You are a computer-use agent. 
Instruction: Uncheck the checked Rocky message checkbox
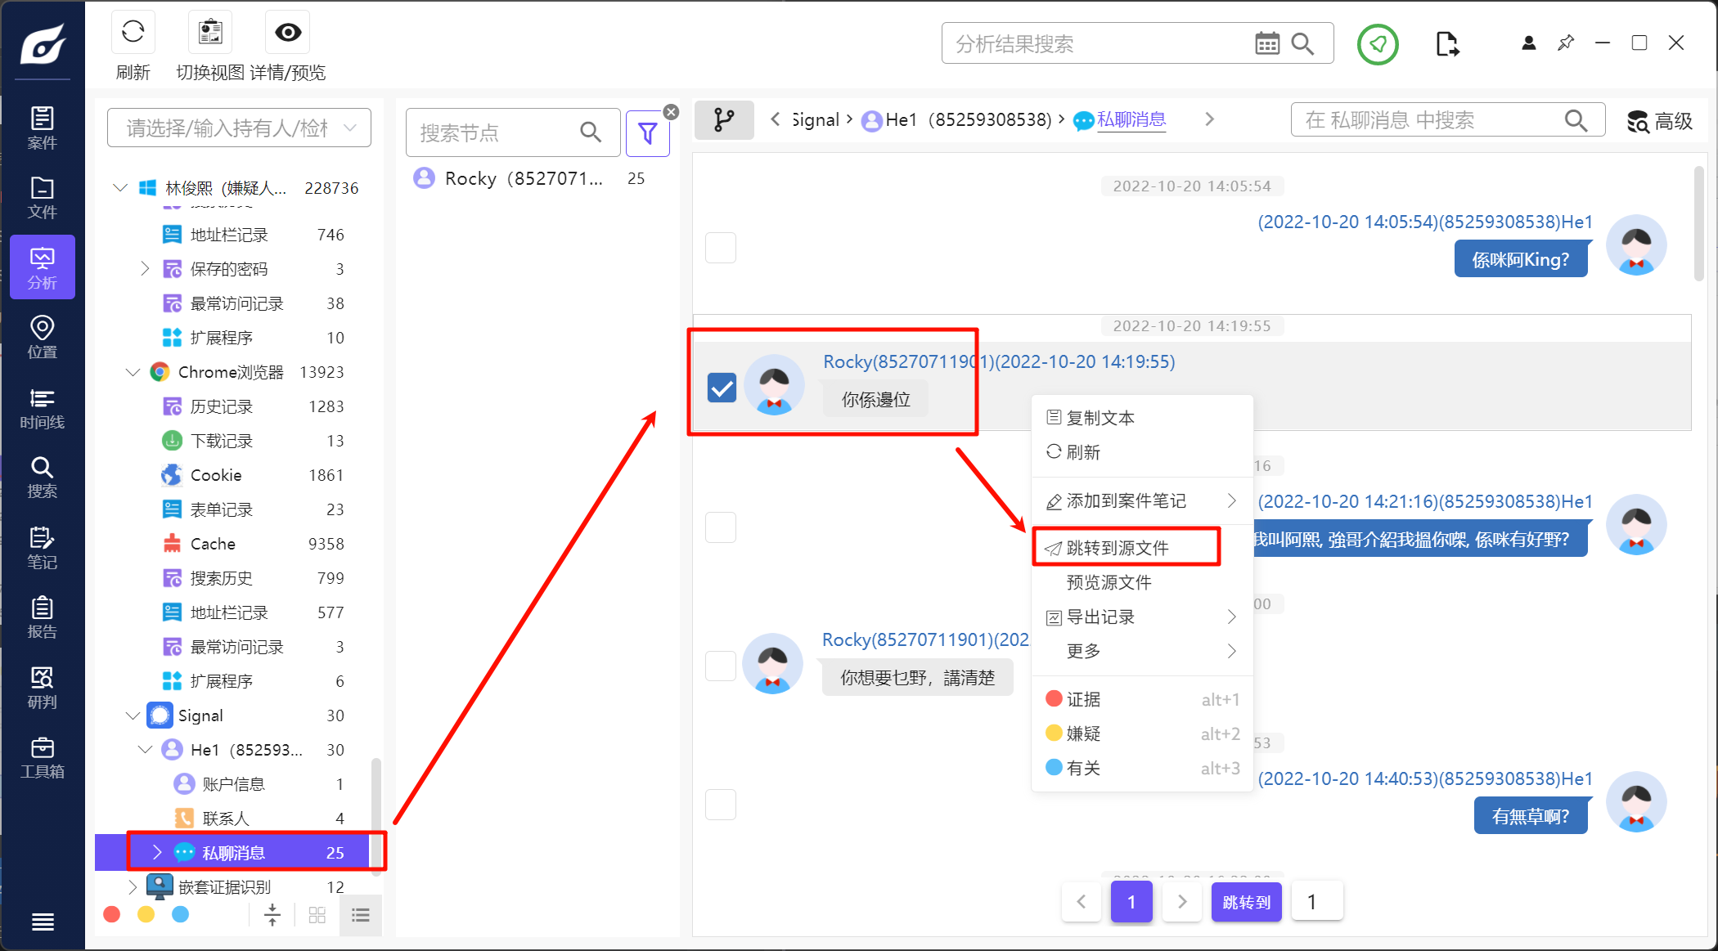(722, 387)
